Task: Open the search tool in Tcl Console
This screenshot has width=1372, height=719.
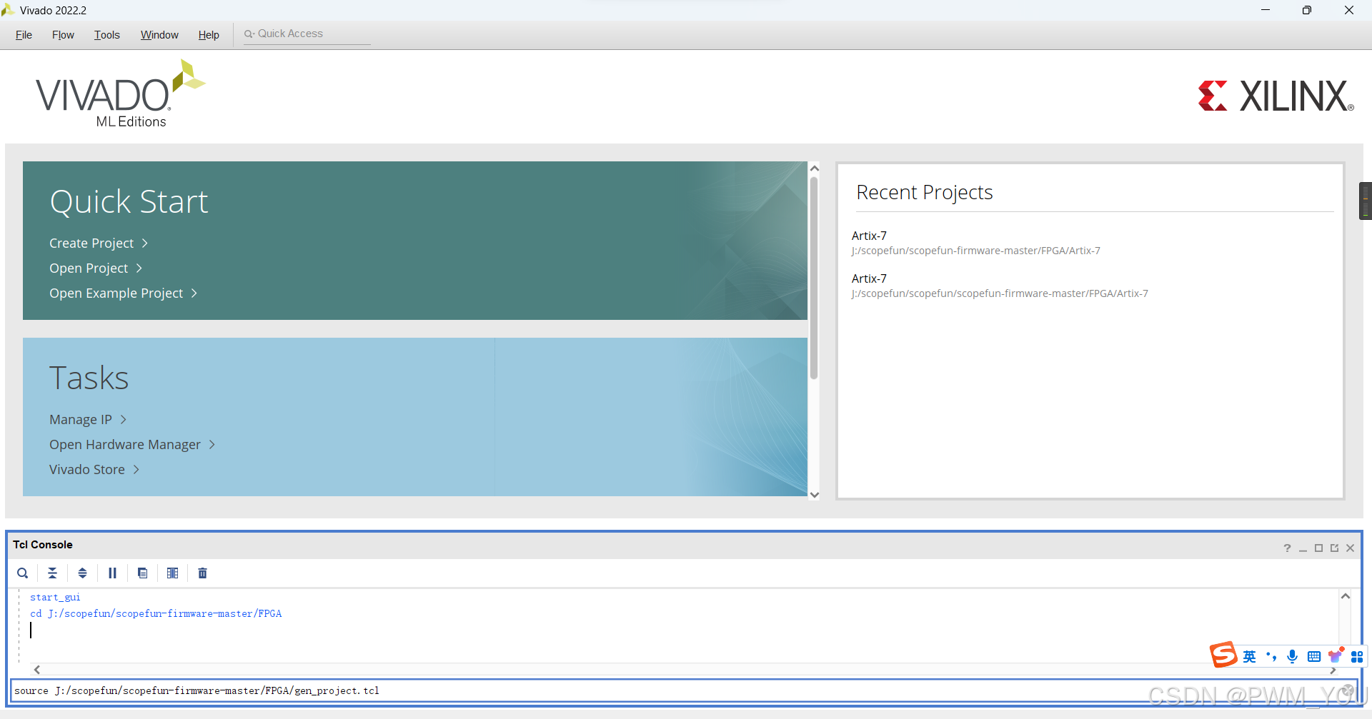Action: 23,573
